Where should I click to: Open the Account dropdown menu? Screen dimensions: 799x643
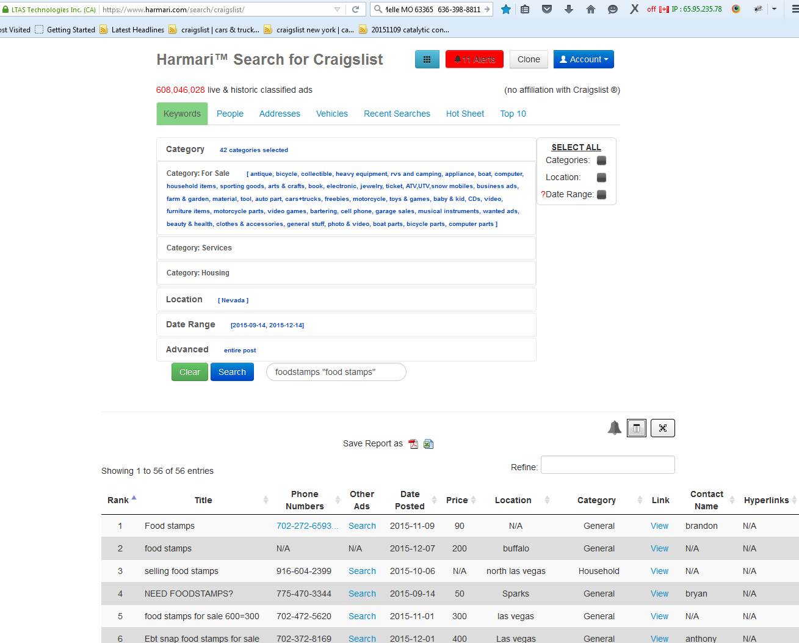[x=584, y=59]
